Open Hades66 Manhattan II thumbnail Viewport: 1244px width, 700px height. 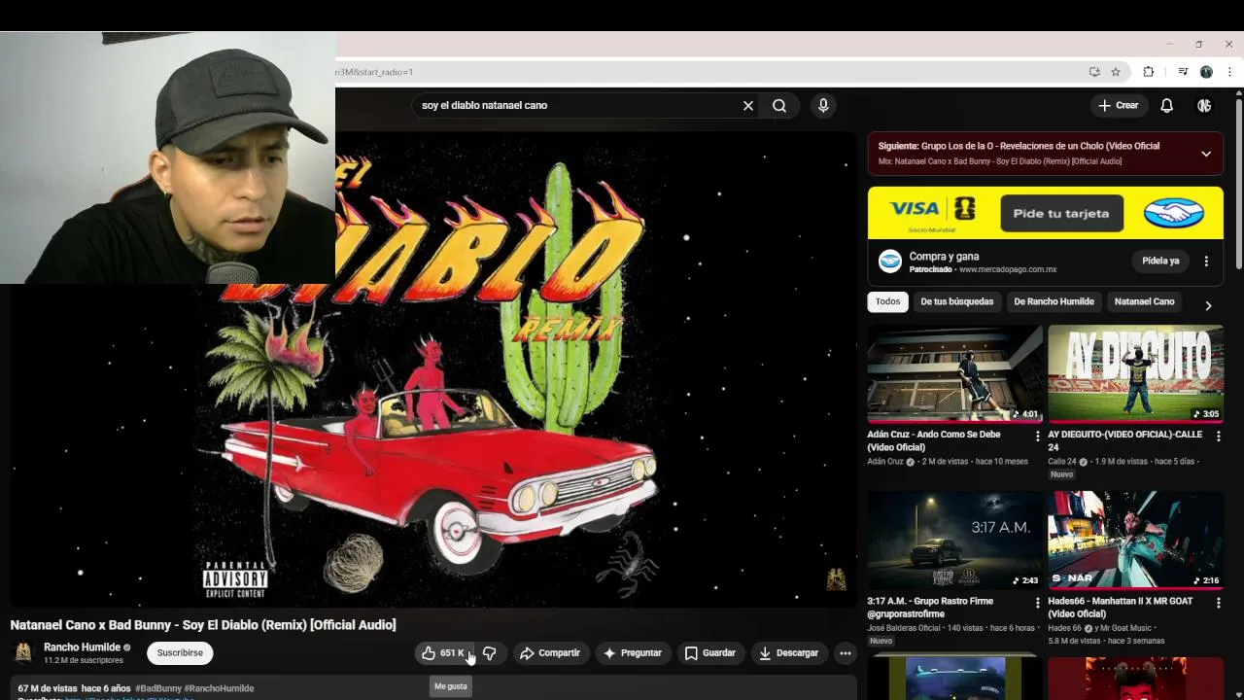click(x=1135, y=540)
